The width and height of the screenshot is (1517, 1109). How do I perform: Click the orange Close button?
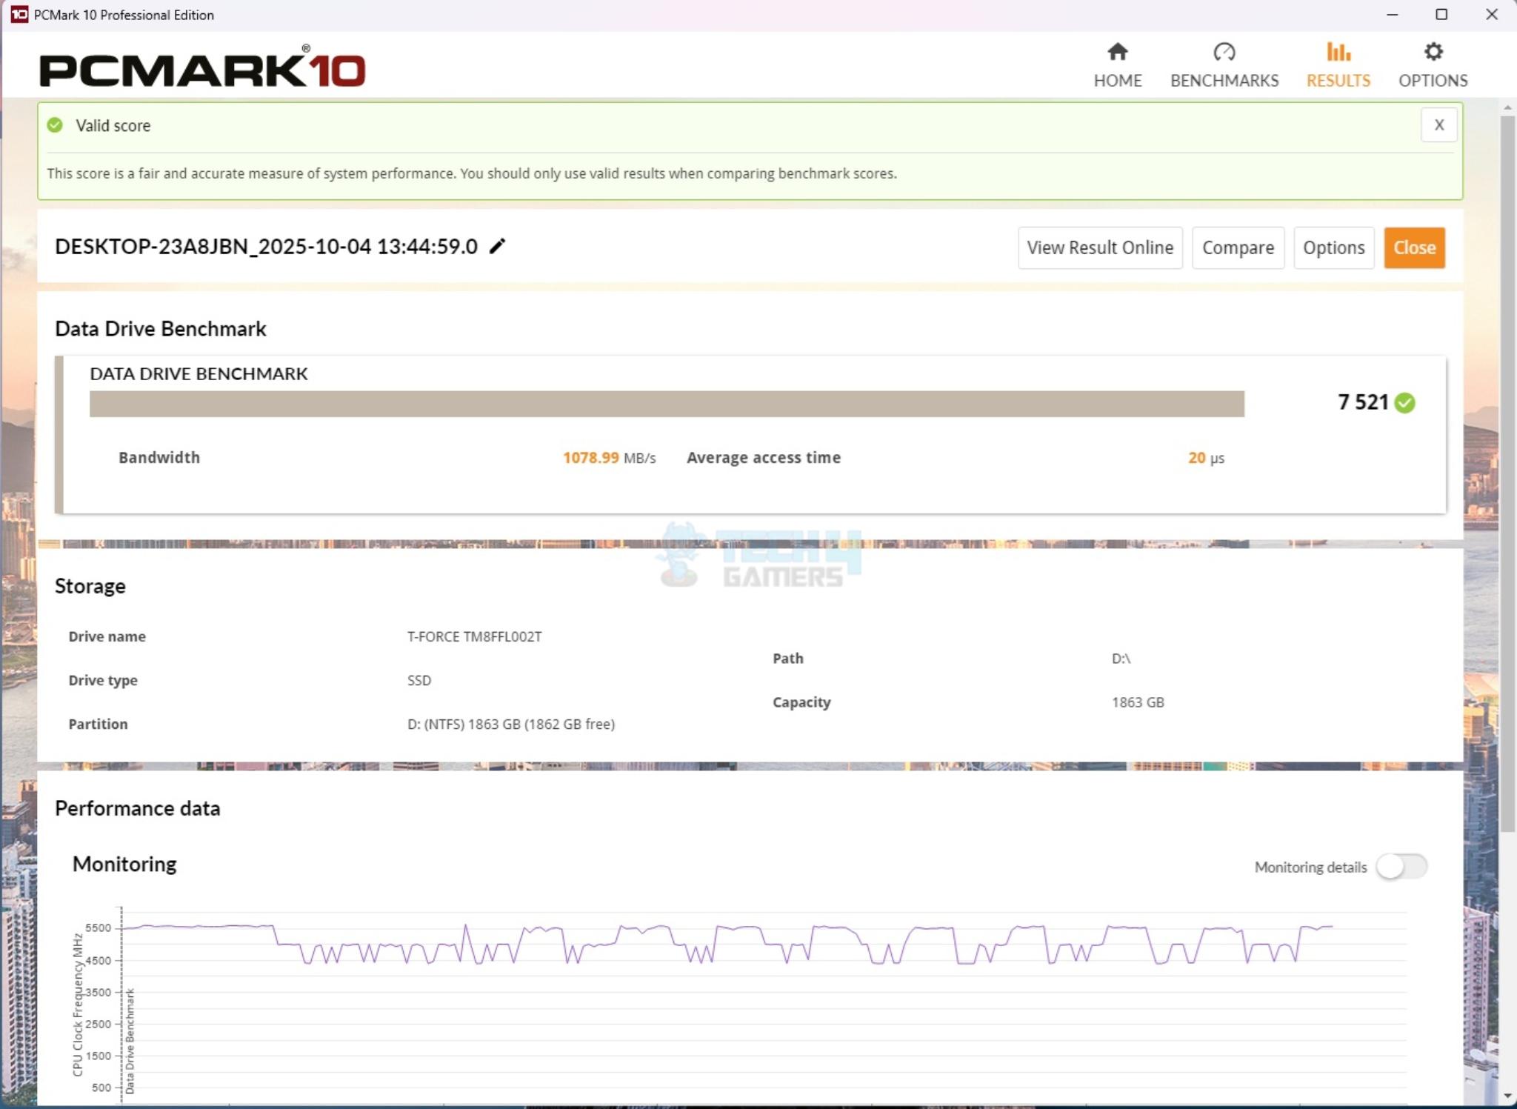point(1413,247)
